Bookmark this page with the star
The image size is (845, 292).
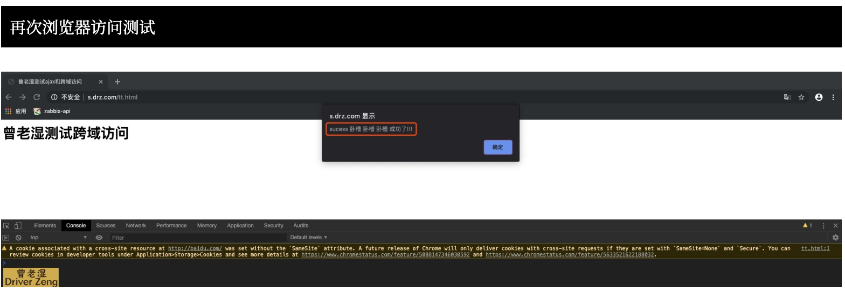(x=801, y=98)
